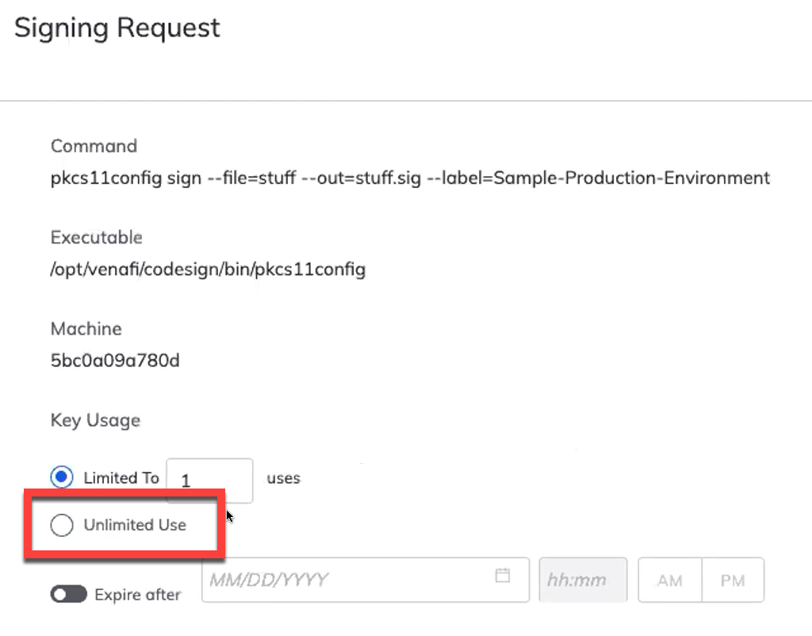Click the 'uses' text after the count box
812x636 pixels.
point(284,479)
